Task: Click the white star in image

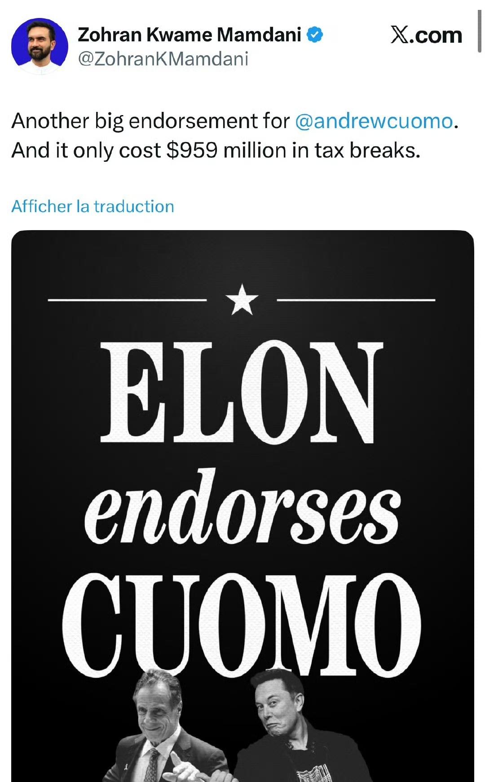Action: click(x=242, y=299)
